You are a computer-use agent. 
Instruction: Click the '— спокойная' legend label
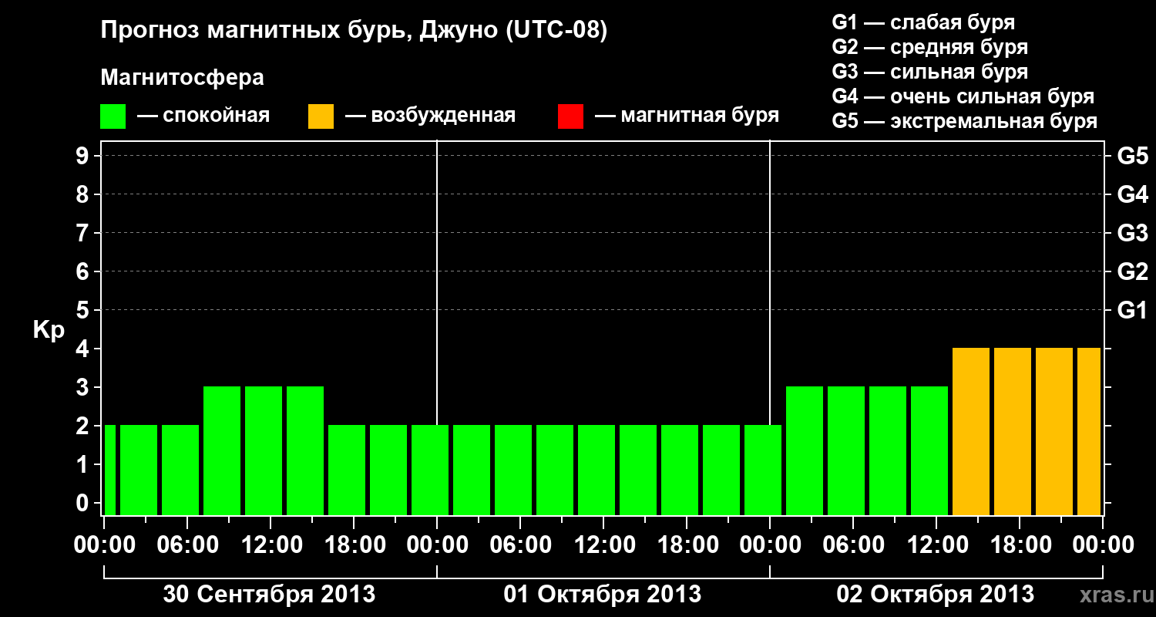(203, 116)
